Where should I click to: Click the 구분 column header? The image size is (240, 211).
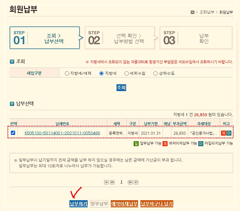[133, 124]
